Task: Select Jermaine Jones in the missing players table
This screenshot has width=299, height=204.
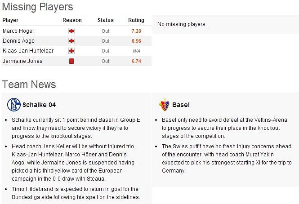Action: click(x=22, y=61)
